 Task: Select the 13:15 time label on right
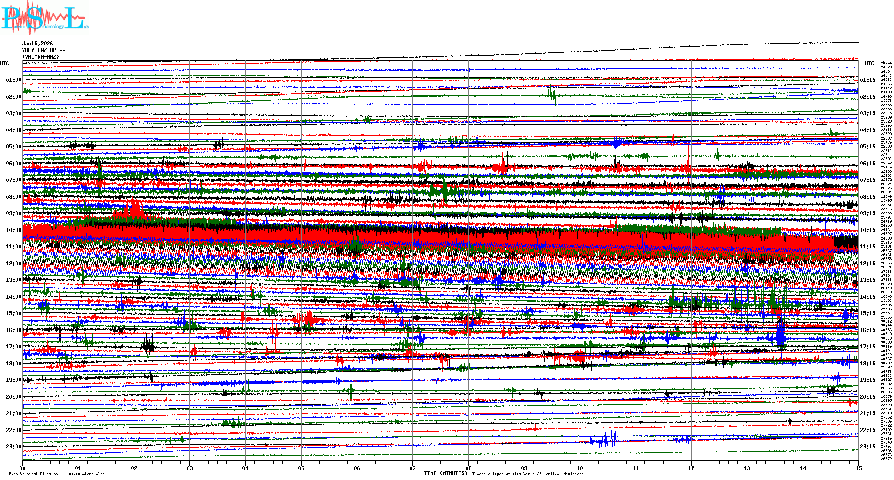pos(867,280)
